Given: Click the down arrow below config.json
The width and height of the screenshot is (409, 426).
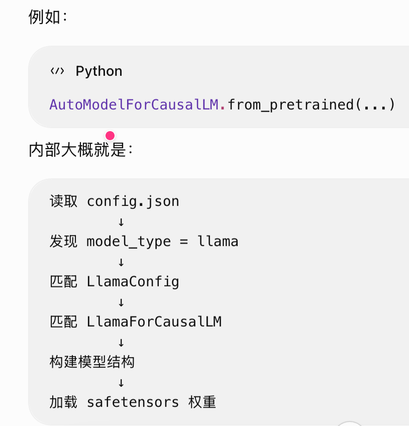Looking at the screenshot, I should 121,222.
